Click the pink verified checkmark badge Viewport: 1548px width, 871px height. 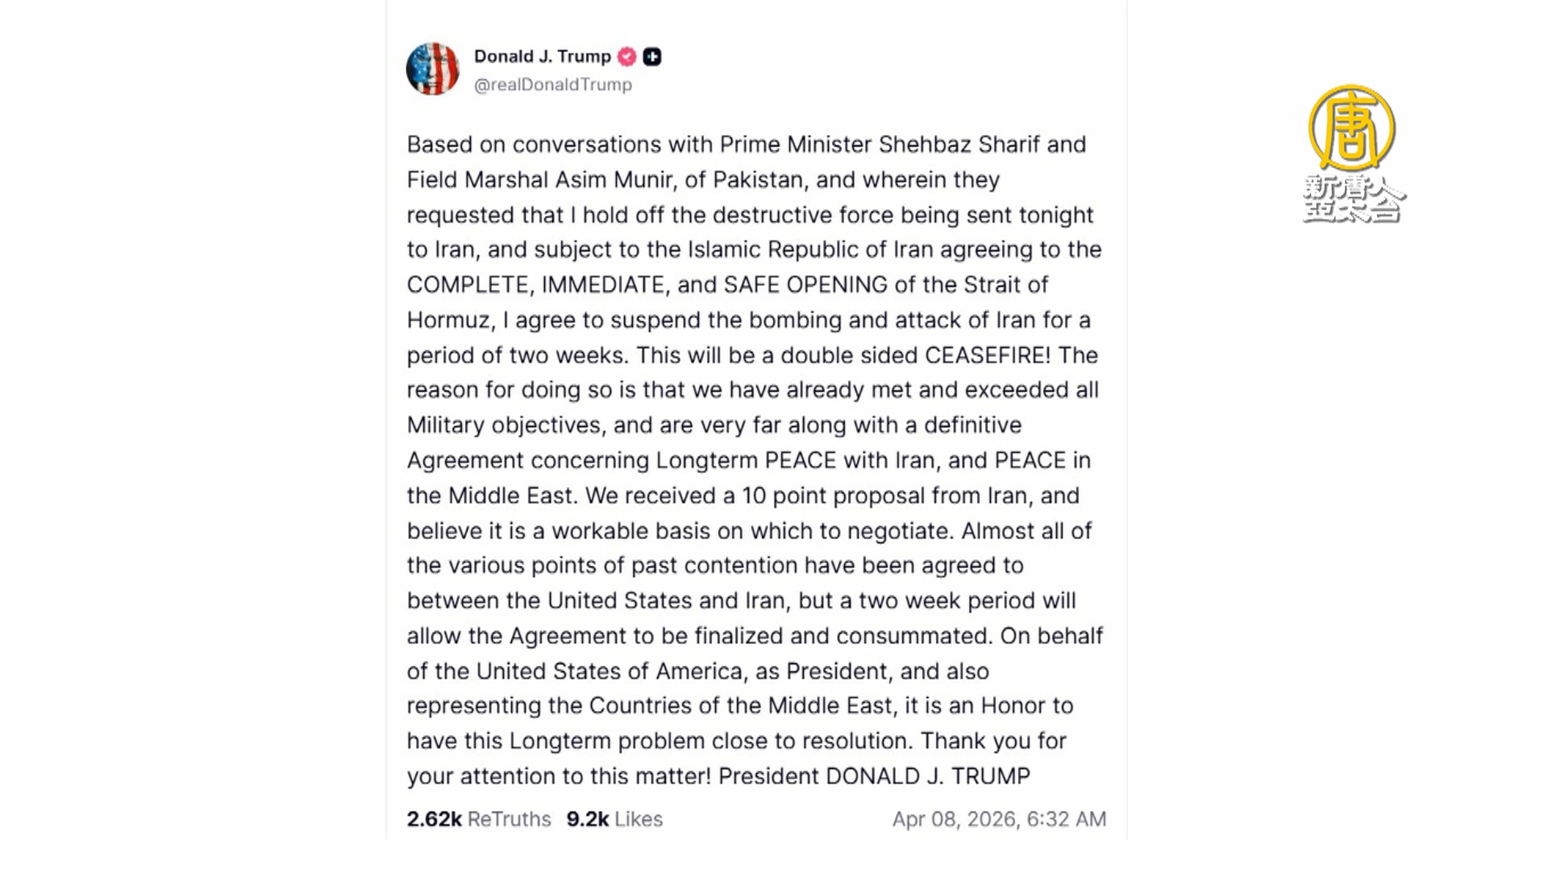tap(626, 56)
